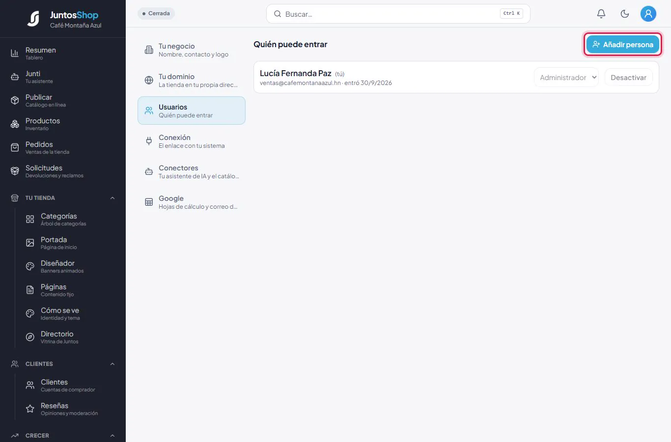The image size is (671, 442).
Task: Click the Productos inventory icon
Action: pyautogui.click(x=15, y=124)
